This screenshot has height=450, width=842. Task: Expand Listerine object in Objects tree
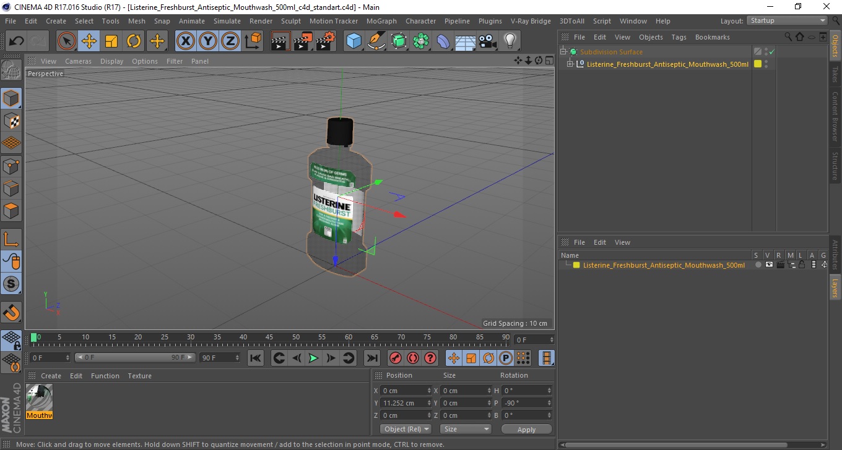coord(570,64)
